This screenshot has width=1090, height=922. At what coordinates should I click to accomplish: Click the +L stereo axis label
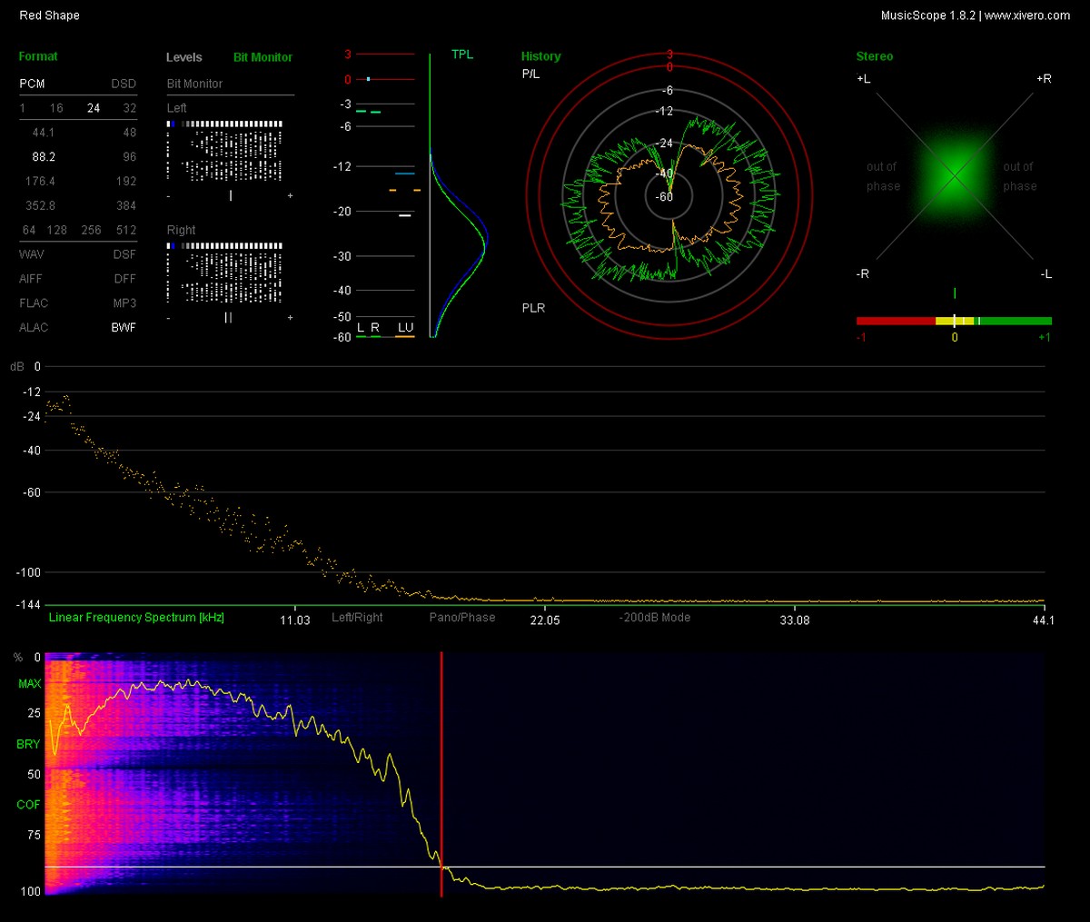[x=863, y=79]
